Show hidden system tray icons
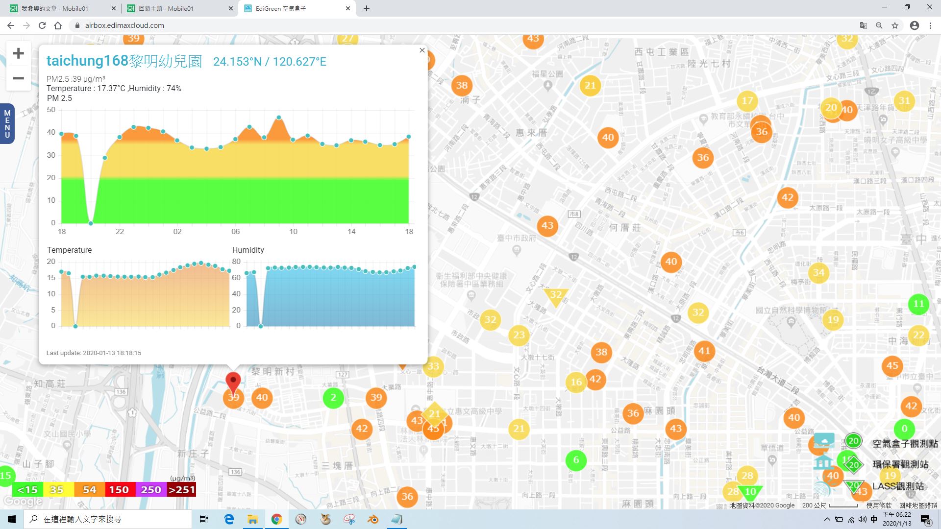941x529 pixels. [827, 519]
